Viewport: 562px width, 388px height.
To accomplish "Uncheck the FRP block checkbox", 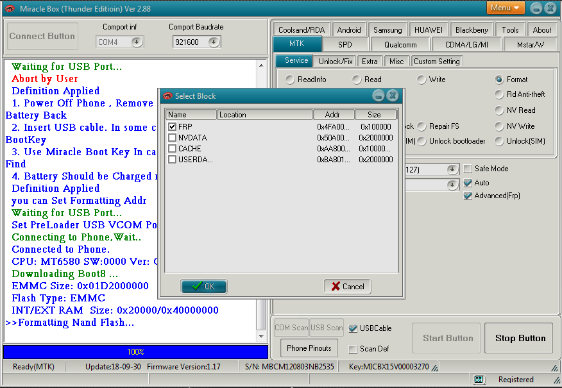I will [172, 126].
